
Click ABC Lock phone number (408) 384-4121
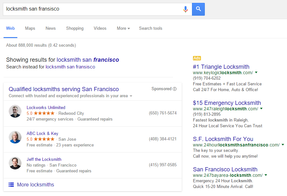pyautogui.click(x=163, y=139)
